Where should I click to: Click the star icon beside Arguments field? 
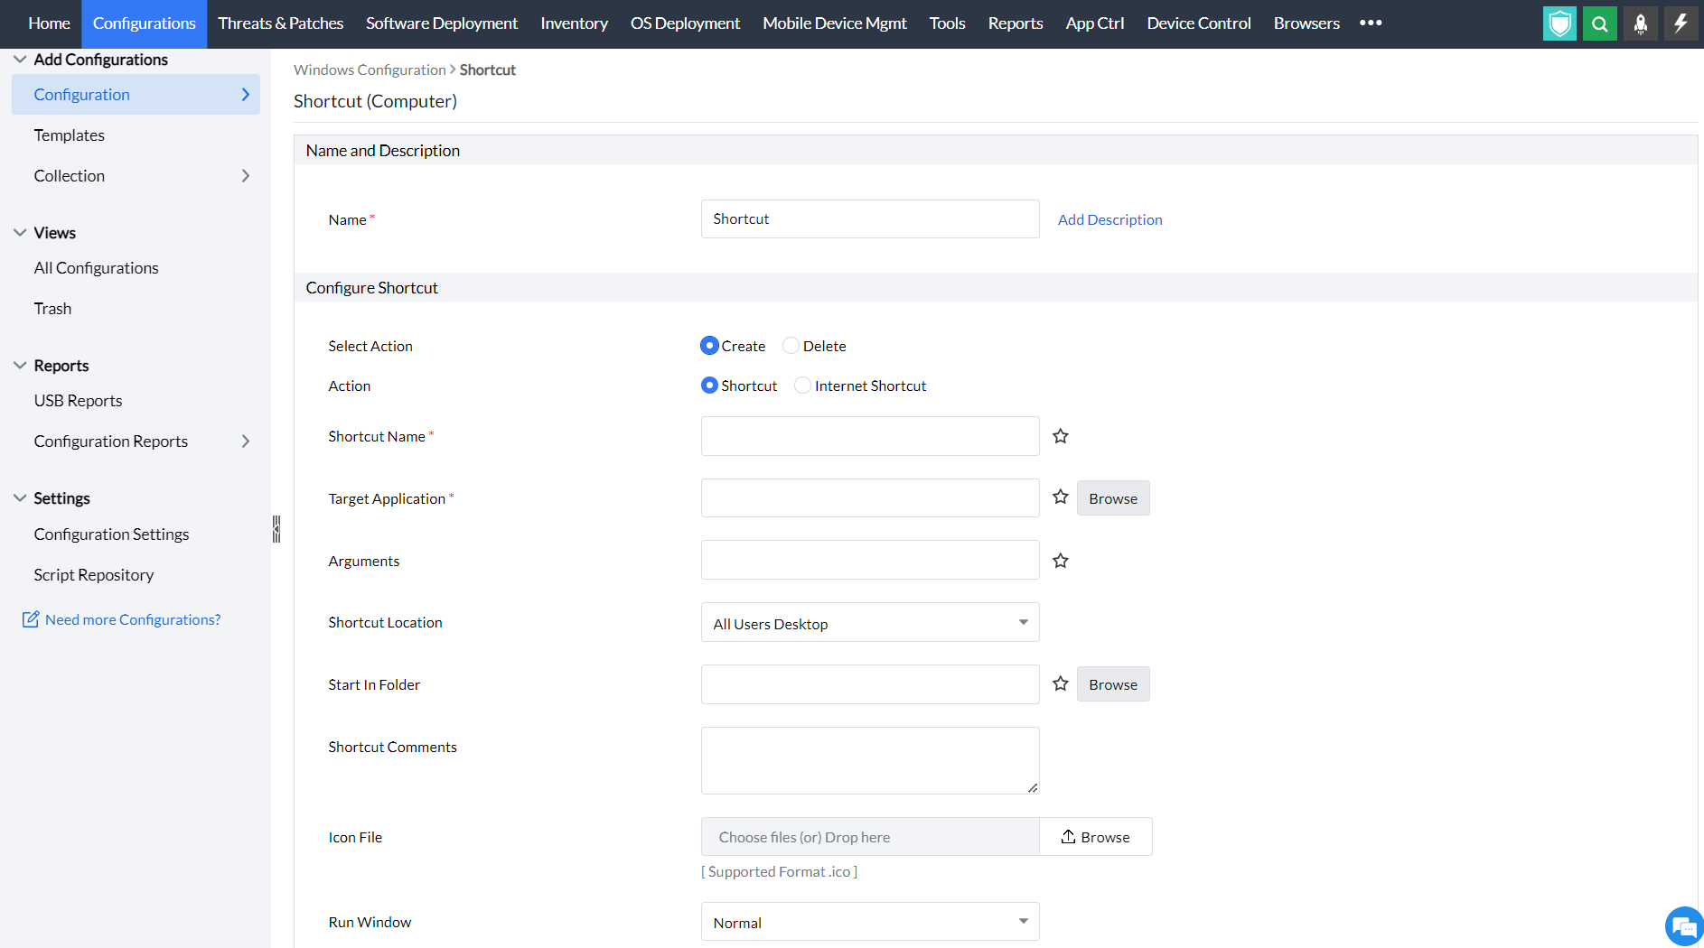(1060, 560)
